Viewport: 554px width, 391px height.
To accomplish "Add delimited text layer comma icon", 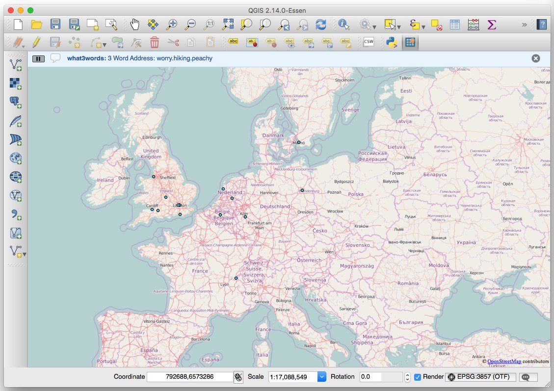I will [x=16, y=214].
